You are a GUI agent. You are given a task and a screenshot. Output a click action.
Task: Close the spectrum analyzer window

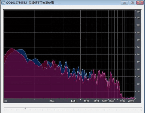(140, 3)
